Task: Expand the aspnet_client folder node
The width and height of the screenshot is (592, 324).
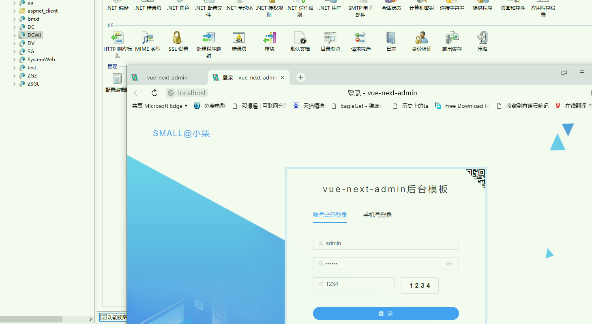Action: coord(15,11)
